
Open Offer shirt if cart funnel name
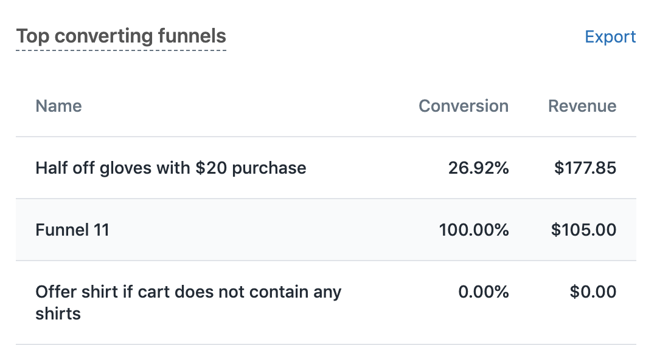click(x=189, y=292)
